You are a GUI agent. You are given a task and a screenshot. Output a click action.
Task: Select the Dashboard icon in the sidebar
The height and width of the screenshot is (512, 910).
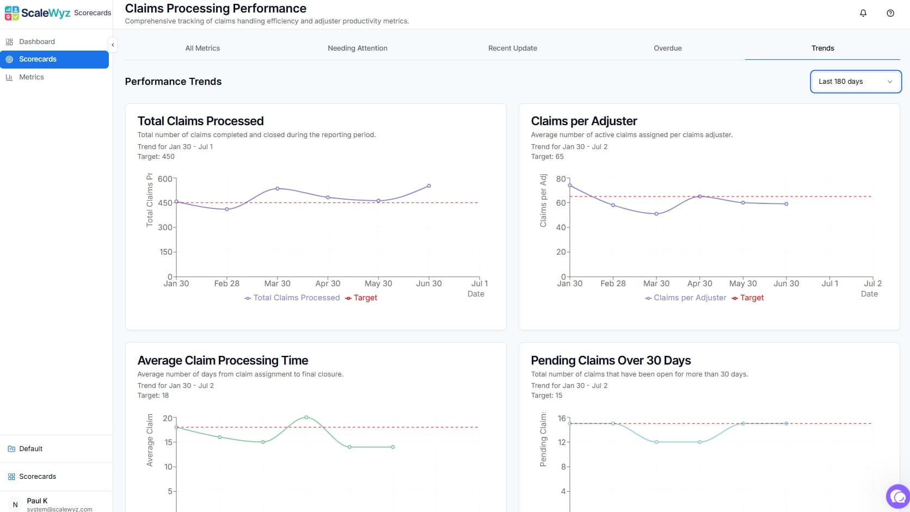pyautogui.click(x=9, y=41)
